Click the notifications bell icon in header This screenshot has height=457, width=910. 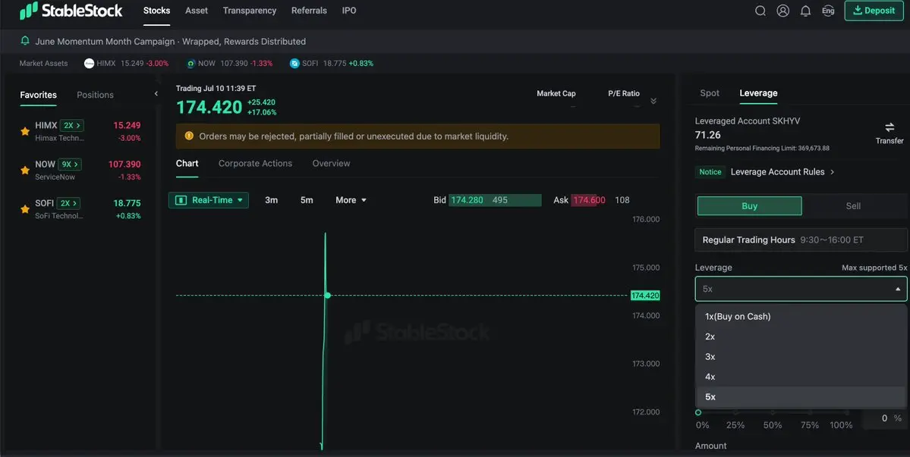click(x=805, y=11)
